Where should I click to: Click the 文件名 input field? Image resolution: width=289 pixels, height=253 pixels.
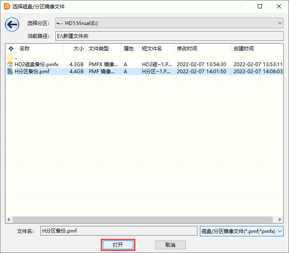[119, 231]
